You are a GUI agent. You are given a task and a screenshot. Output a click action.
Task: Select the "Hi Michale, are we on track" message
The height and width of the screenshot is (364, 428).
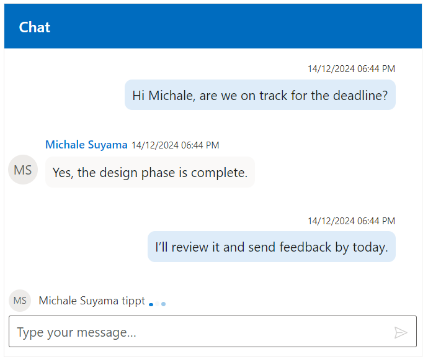point(260,96)
